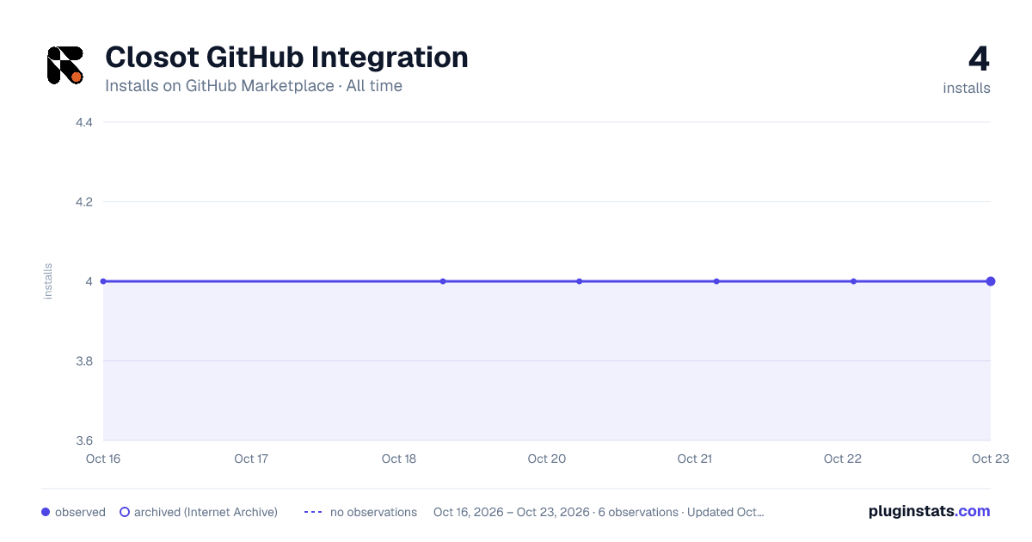This screenshot has height=542, width=1032.
Task: Click the pluginstats.com link
Action: 930,511
